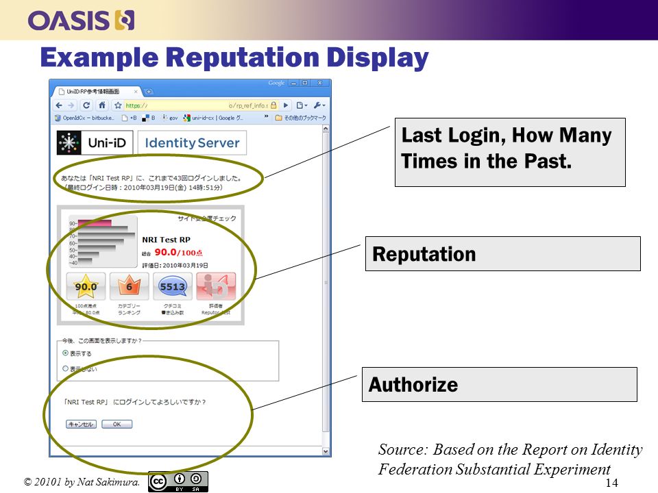658x493 pixels.
Task: Click the vertical scrollbar thumb
Action: [x=326, y=283]
